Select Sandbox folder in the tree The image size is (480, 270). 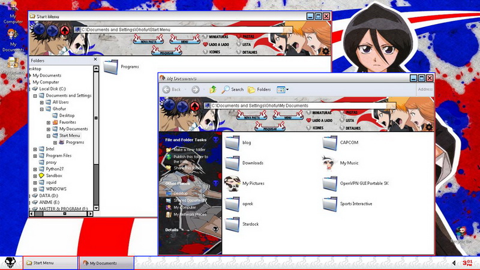point(50,176)
